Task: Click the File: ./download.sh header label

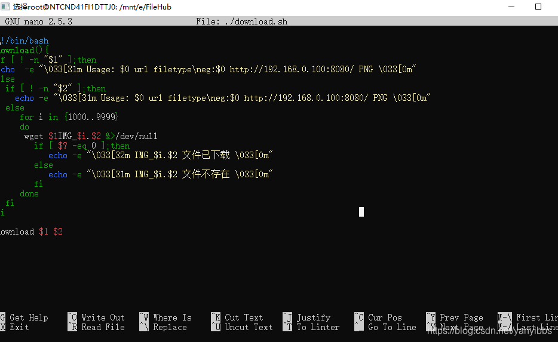Action: (x=241, y=21)
